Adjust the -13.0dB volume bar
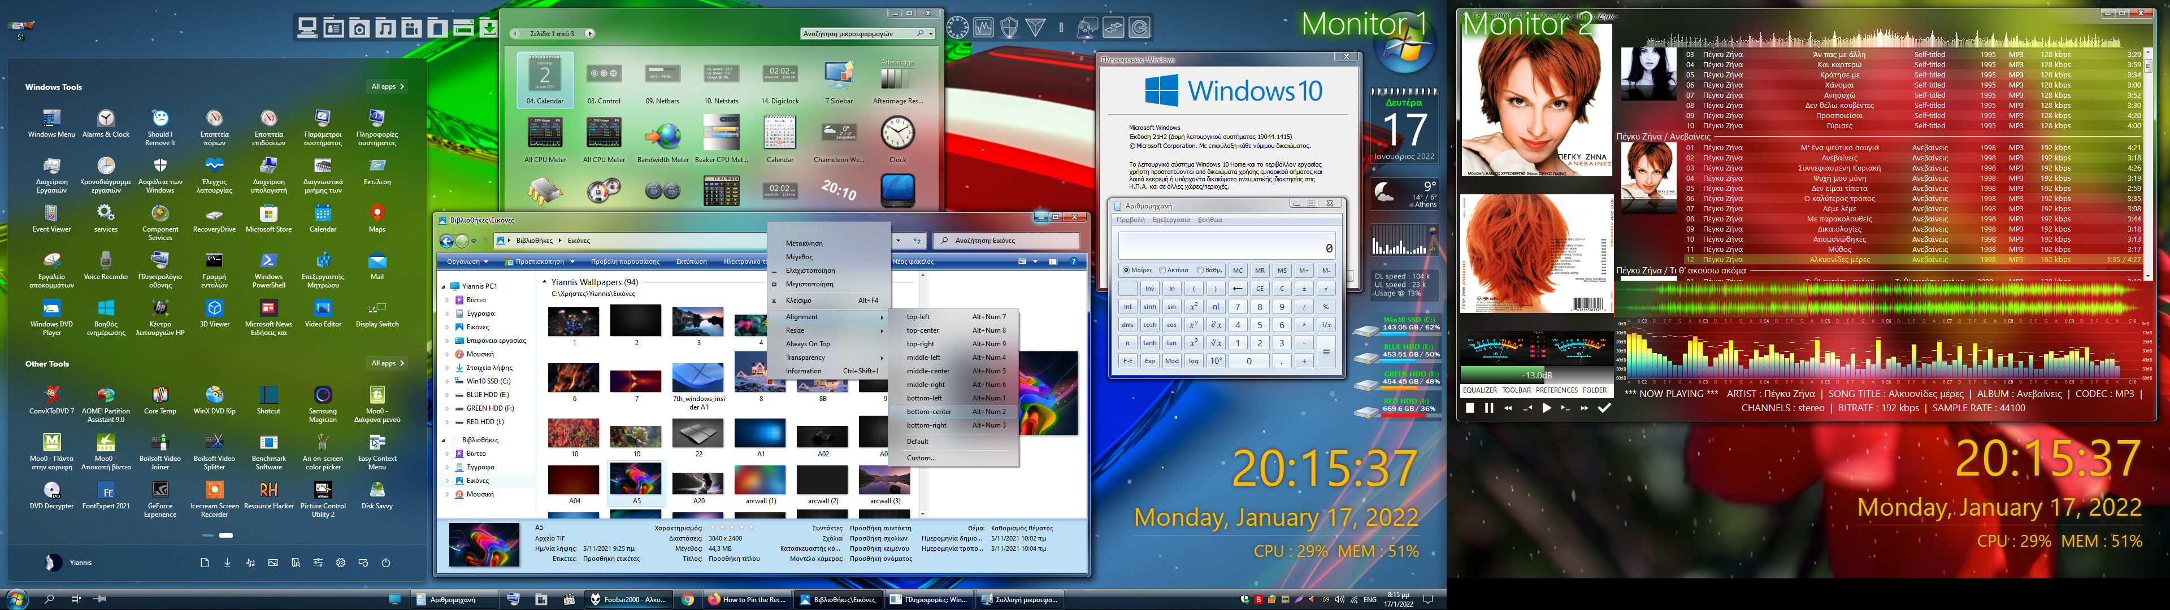 point(1536,375)
